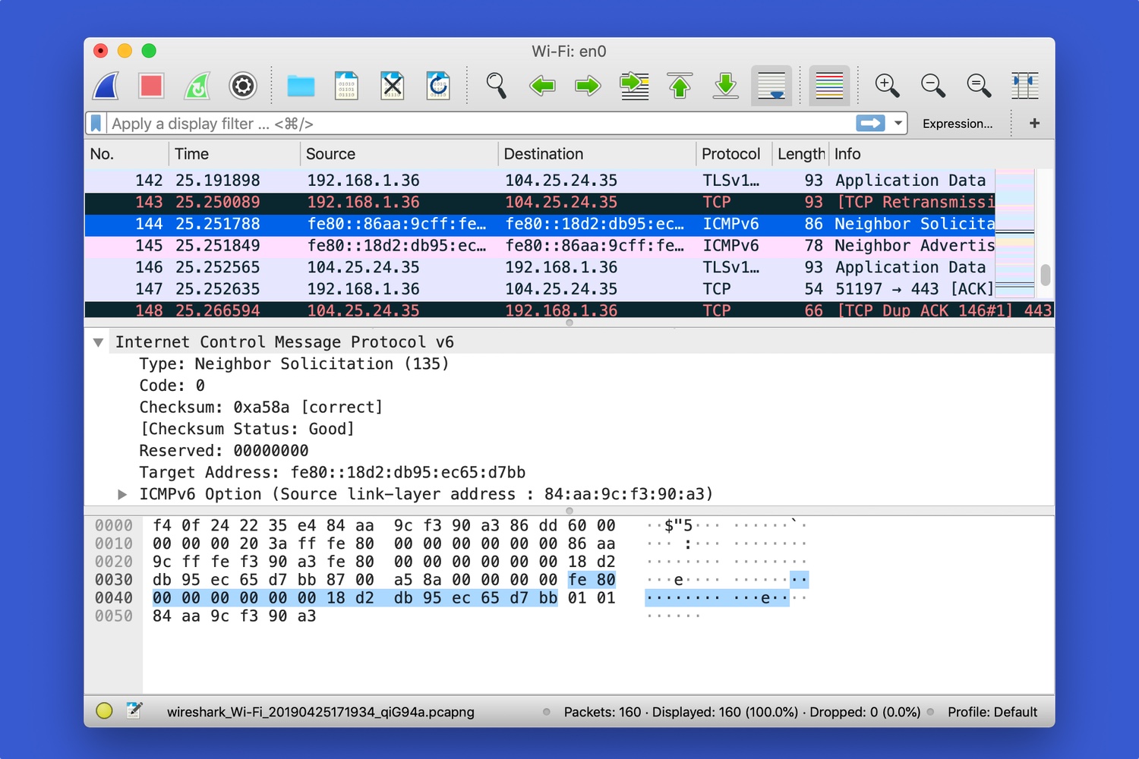The width and height of the screenshot is (1139, 759).
Task: Open display filter bookmark menu
Action: click(96, 123)
